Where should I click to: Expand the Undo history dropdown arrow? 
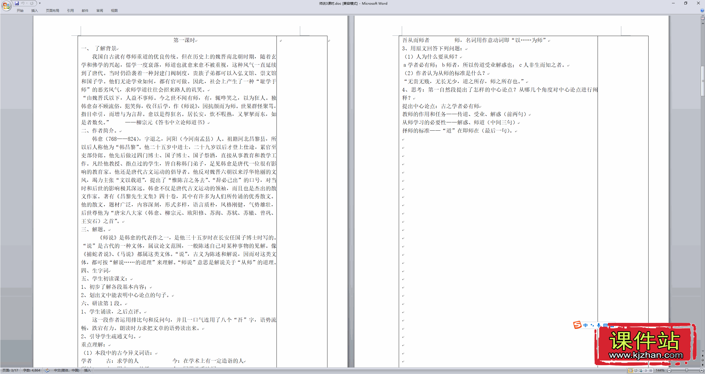(27, 3)
